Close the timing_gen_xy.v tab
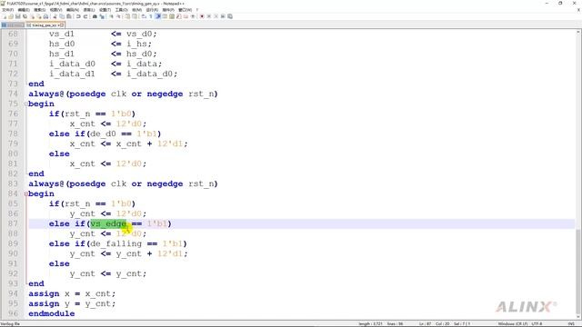 [62, 25]
